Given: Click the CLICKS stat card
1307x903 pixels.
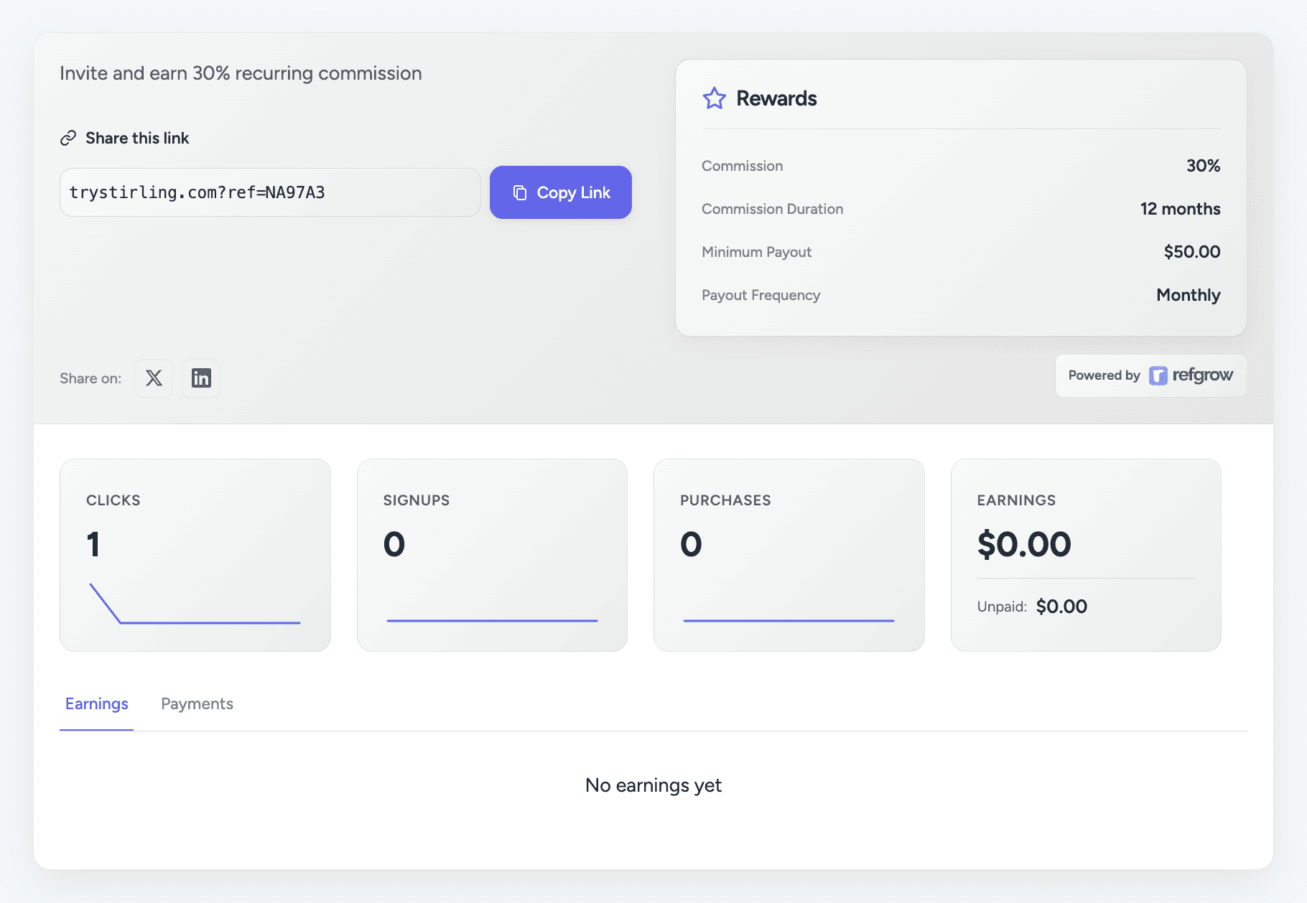Looking at the screenshot, I should 195,554.
